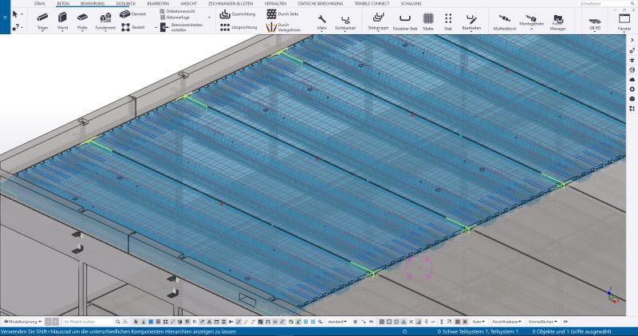Open the Form Manager
Viewport: 638px width, 336px height.
(x=557, y=21)
